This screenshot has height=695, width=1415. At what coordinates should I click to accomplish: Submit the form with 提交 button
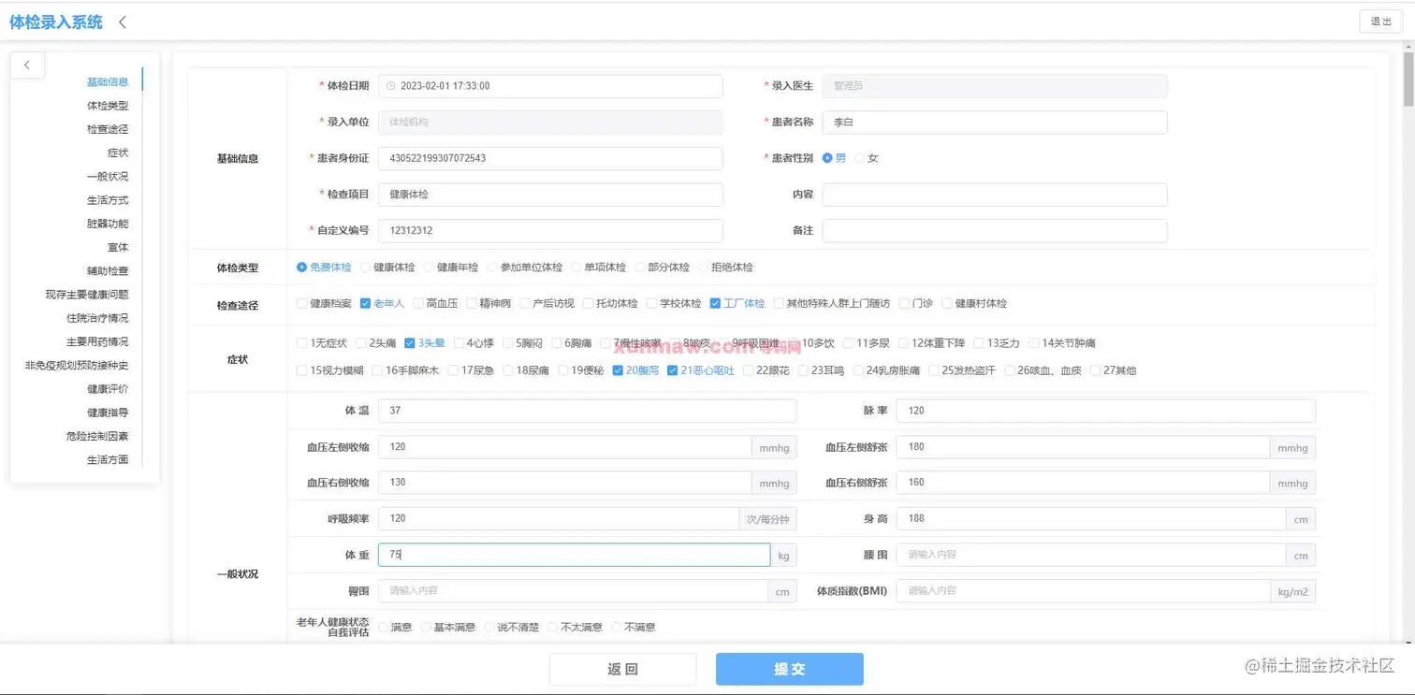coord(788,668)
